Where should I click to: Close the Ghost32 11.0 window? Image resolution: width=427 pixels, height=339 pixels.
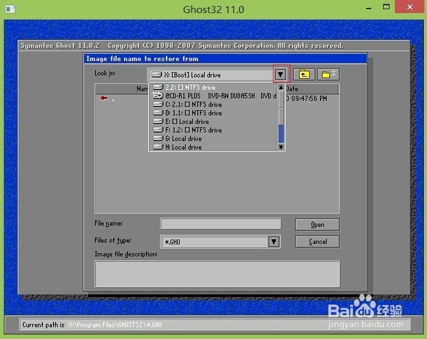pyautogui.click(x=410, y=7)
